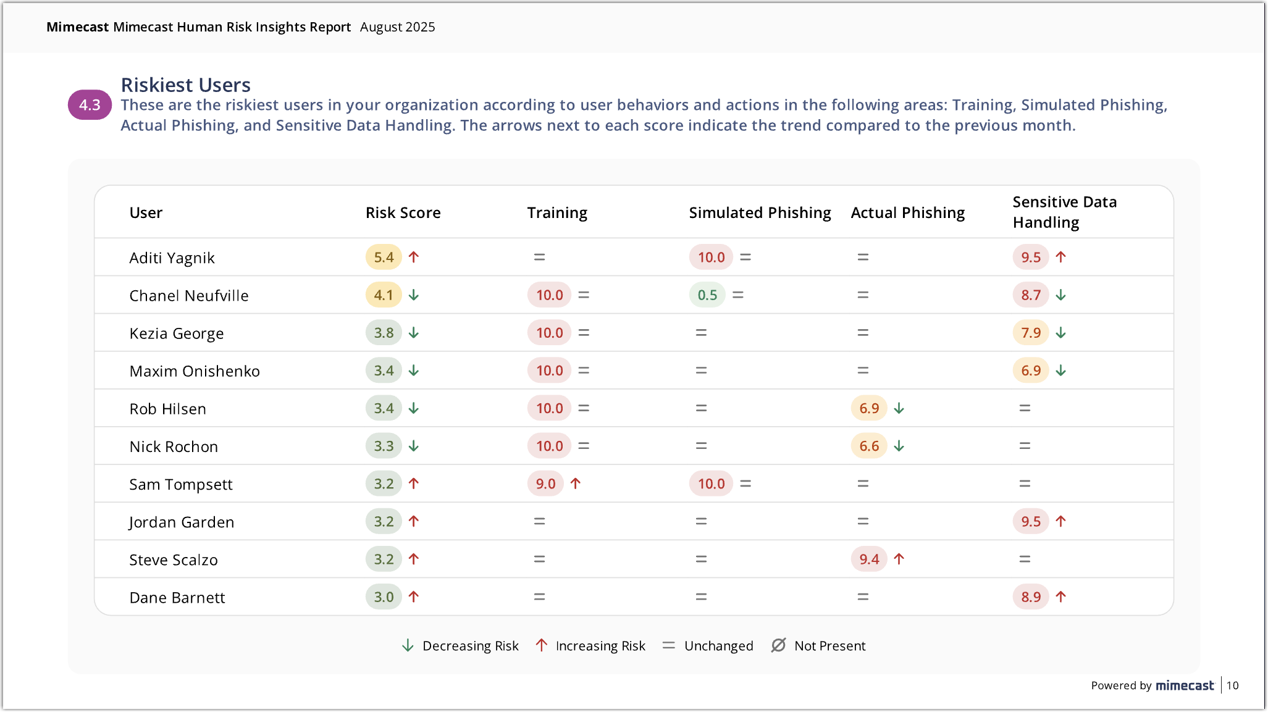Click the Risk Score column header
1268x712 pixels.
click(403, 212)
